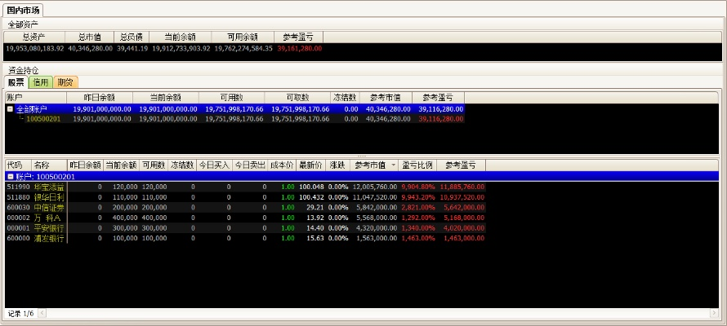
Task: Click the 当前余额 header in assets table
Action: 180,37
